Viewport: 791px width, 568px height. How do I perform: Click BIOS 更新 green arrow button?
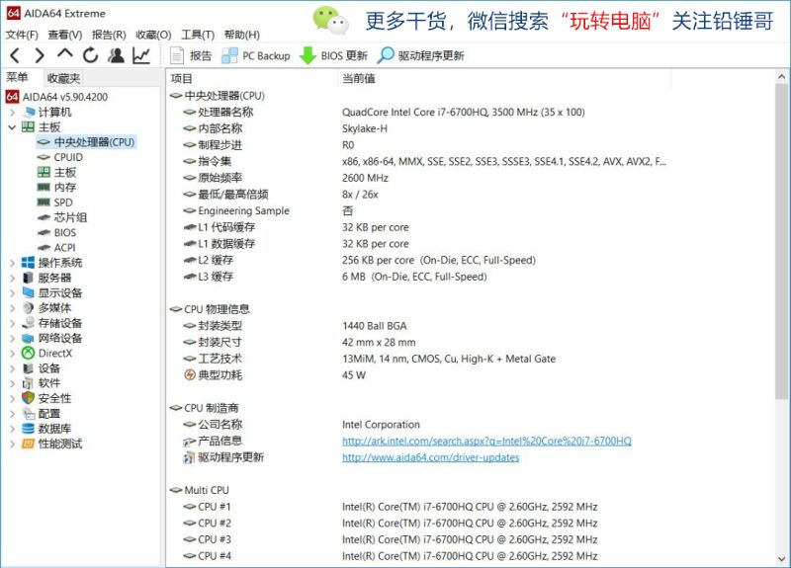point(333,55)
